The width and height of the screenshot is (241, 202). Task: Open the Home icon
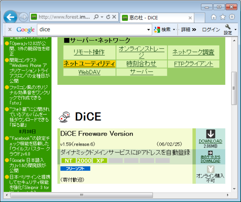(x=214, y=17)
